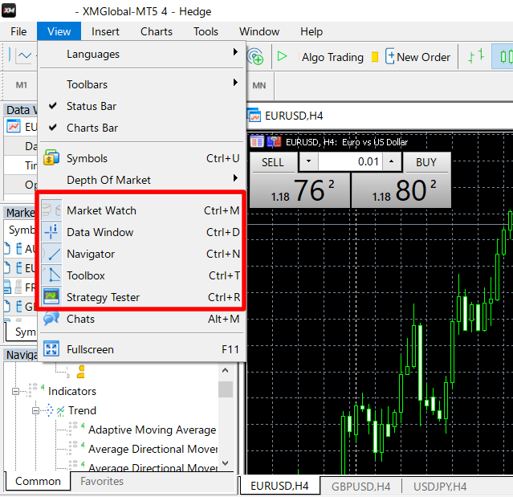Click Navigator scrollbar up arrow
This screenshot has width=513, height=497.
coord(225,371)
